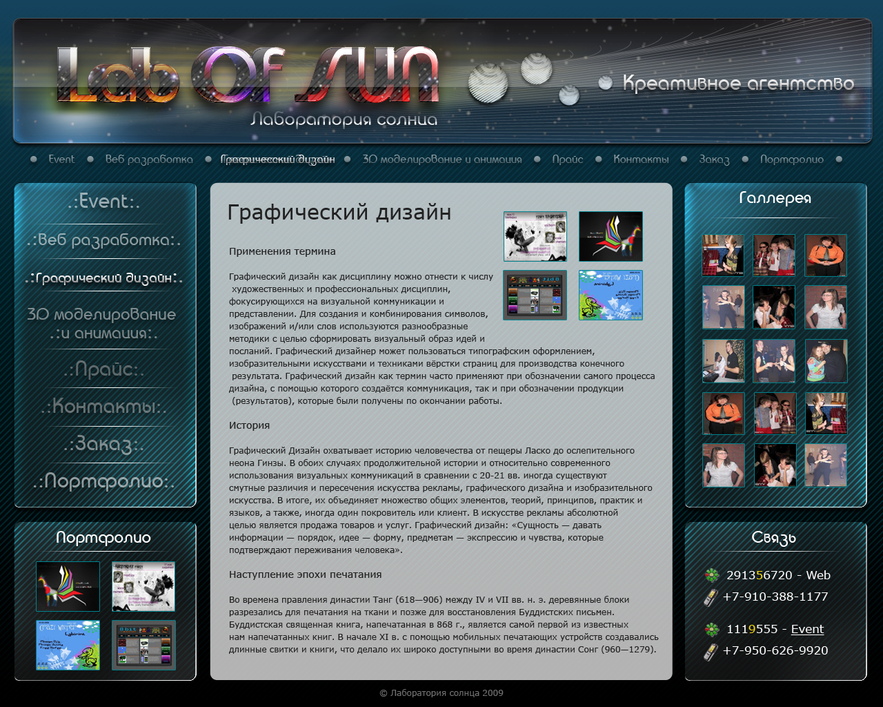Open the .:Конткаты:. sidebar entry

pyautogui.click(x=103, y=409)
